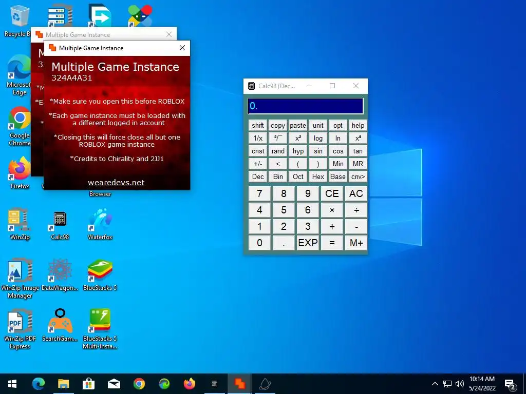526x394 pixels.
Task: Click the MR memory recall button
Action: (358, 164)
